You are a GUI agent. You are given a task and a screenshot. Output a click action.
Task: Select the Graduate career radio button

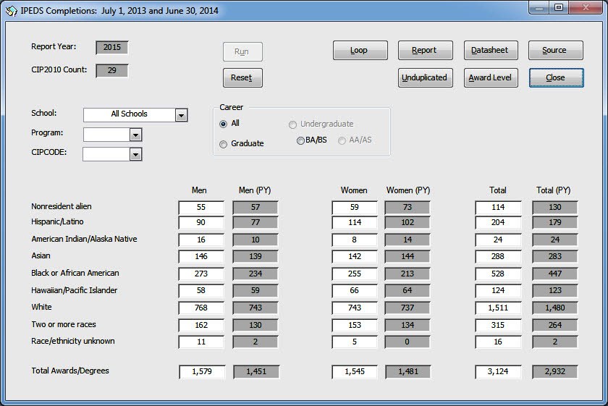(224, 144)
